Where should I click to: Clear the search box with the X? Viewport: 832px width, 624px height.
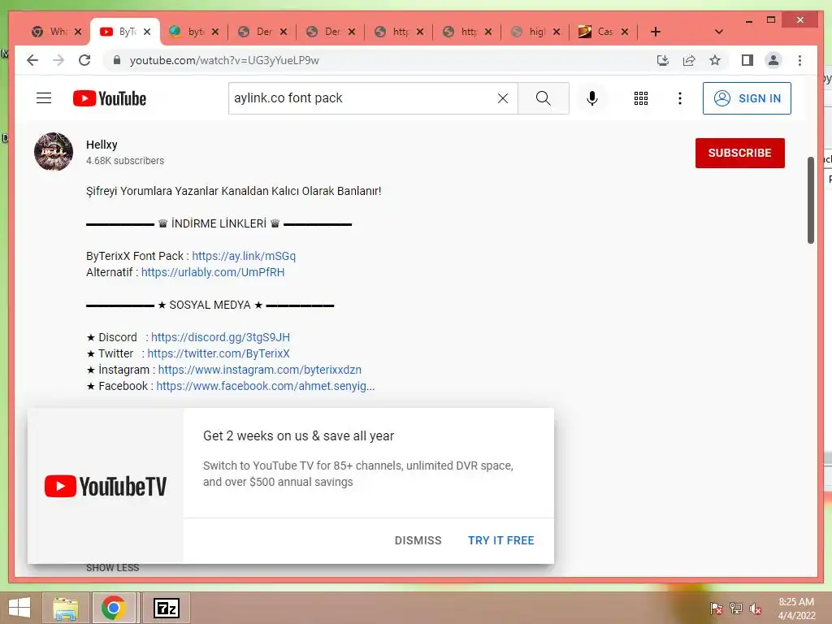[x=502, y=98]
